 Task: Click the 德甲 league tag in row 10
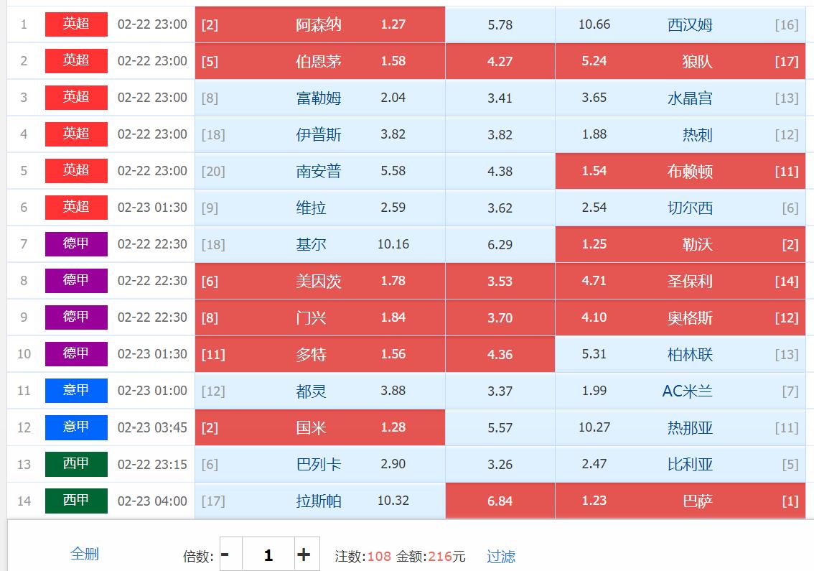click(x=76, y=354)
